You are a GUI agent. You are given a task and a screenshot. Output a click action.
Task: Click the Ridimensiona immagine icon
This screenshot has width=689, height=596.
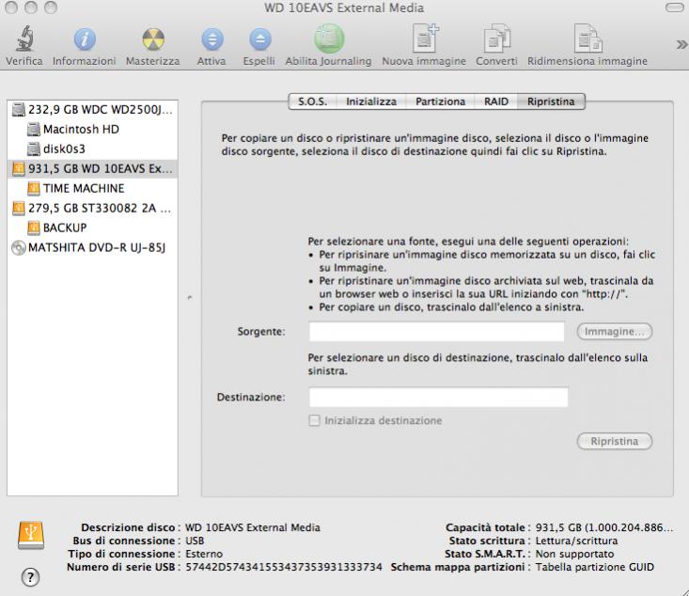click(x=587, y=39)
